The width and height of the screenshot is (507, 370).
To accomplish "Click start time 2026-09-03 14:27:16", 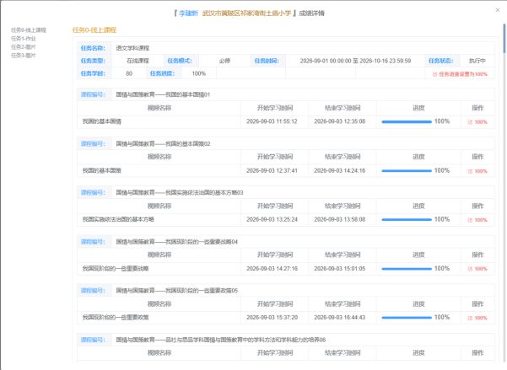I will [x=272, y=269].
